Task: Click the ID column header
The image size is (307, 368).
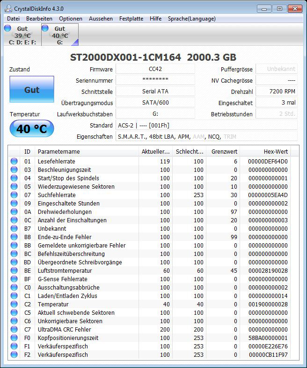Action: click(27, 152)
